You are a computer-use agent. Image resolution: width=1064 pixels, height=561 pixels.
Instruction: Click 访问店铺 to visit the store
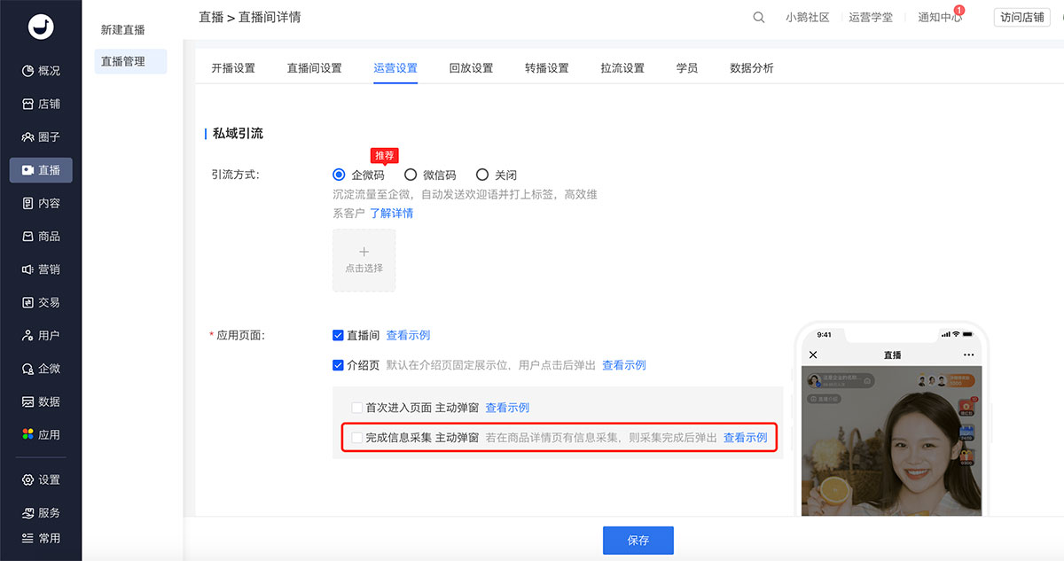tap(1021, 17)
